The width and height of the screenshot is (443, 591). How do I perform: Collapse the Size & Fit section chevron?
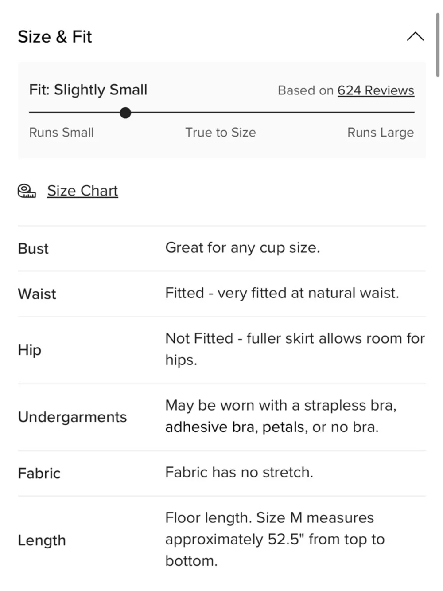415,37
